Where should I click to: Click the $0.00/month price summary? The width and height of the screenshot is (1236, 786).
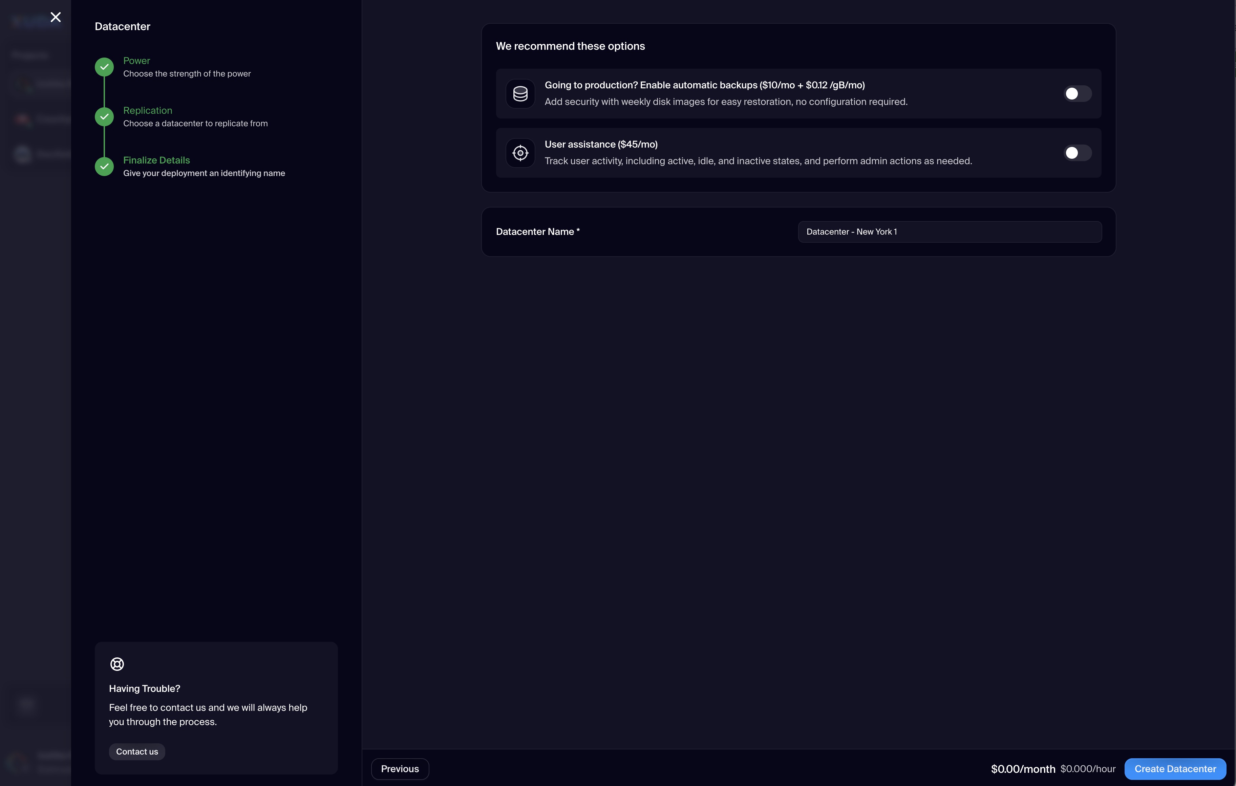1022,768
